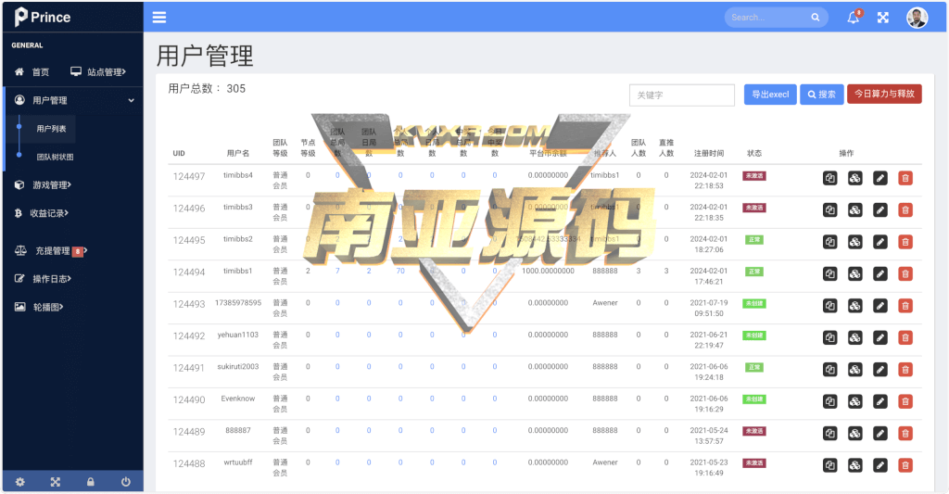The width and height of the screenshot is (949, 494).
Task: Click copy icon for user timibbs2
Action: [829, 242]
